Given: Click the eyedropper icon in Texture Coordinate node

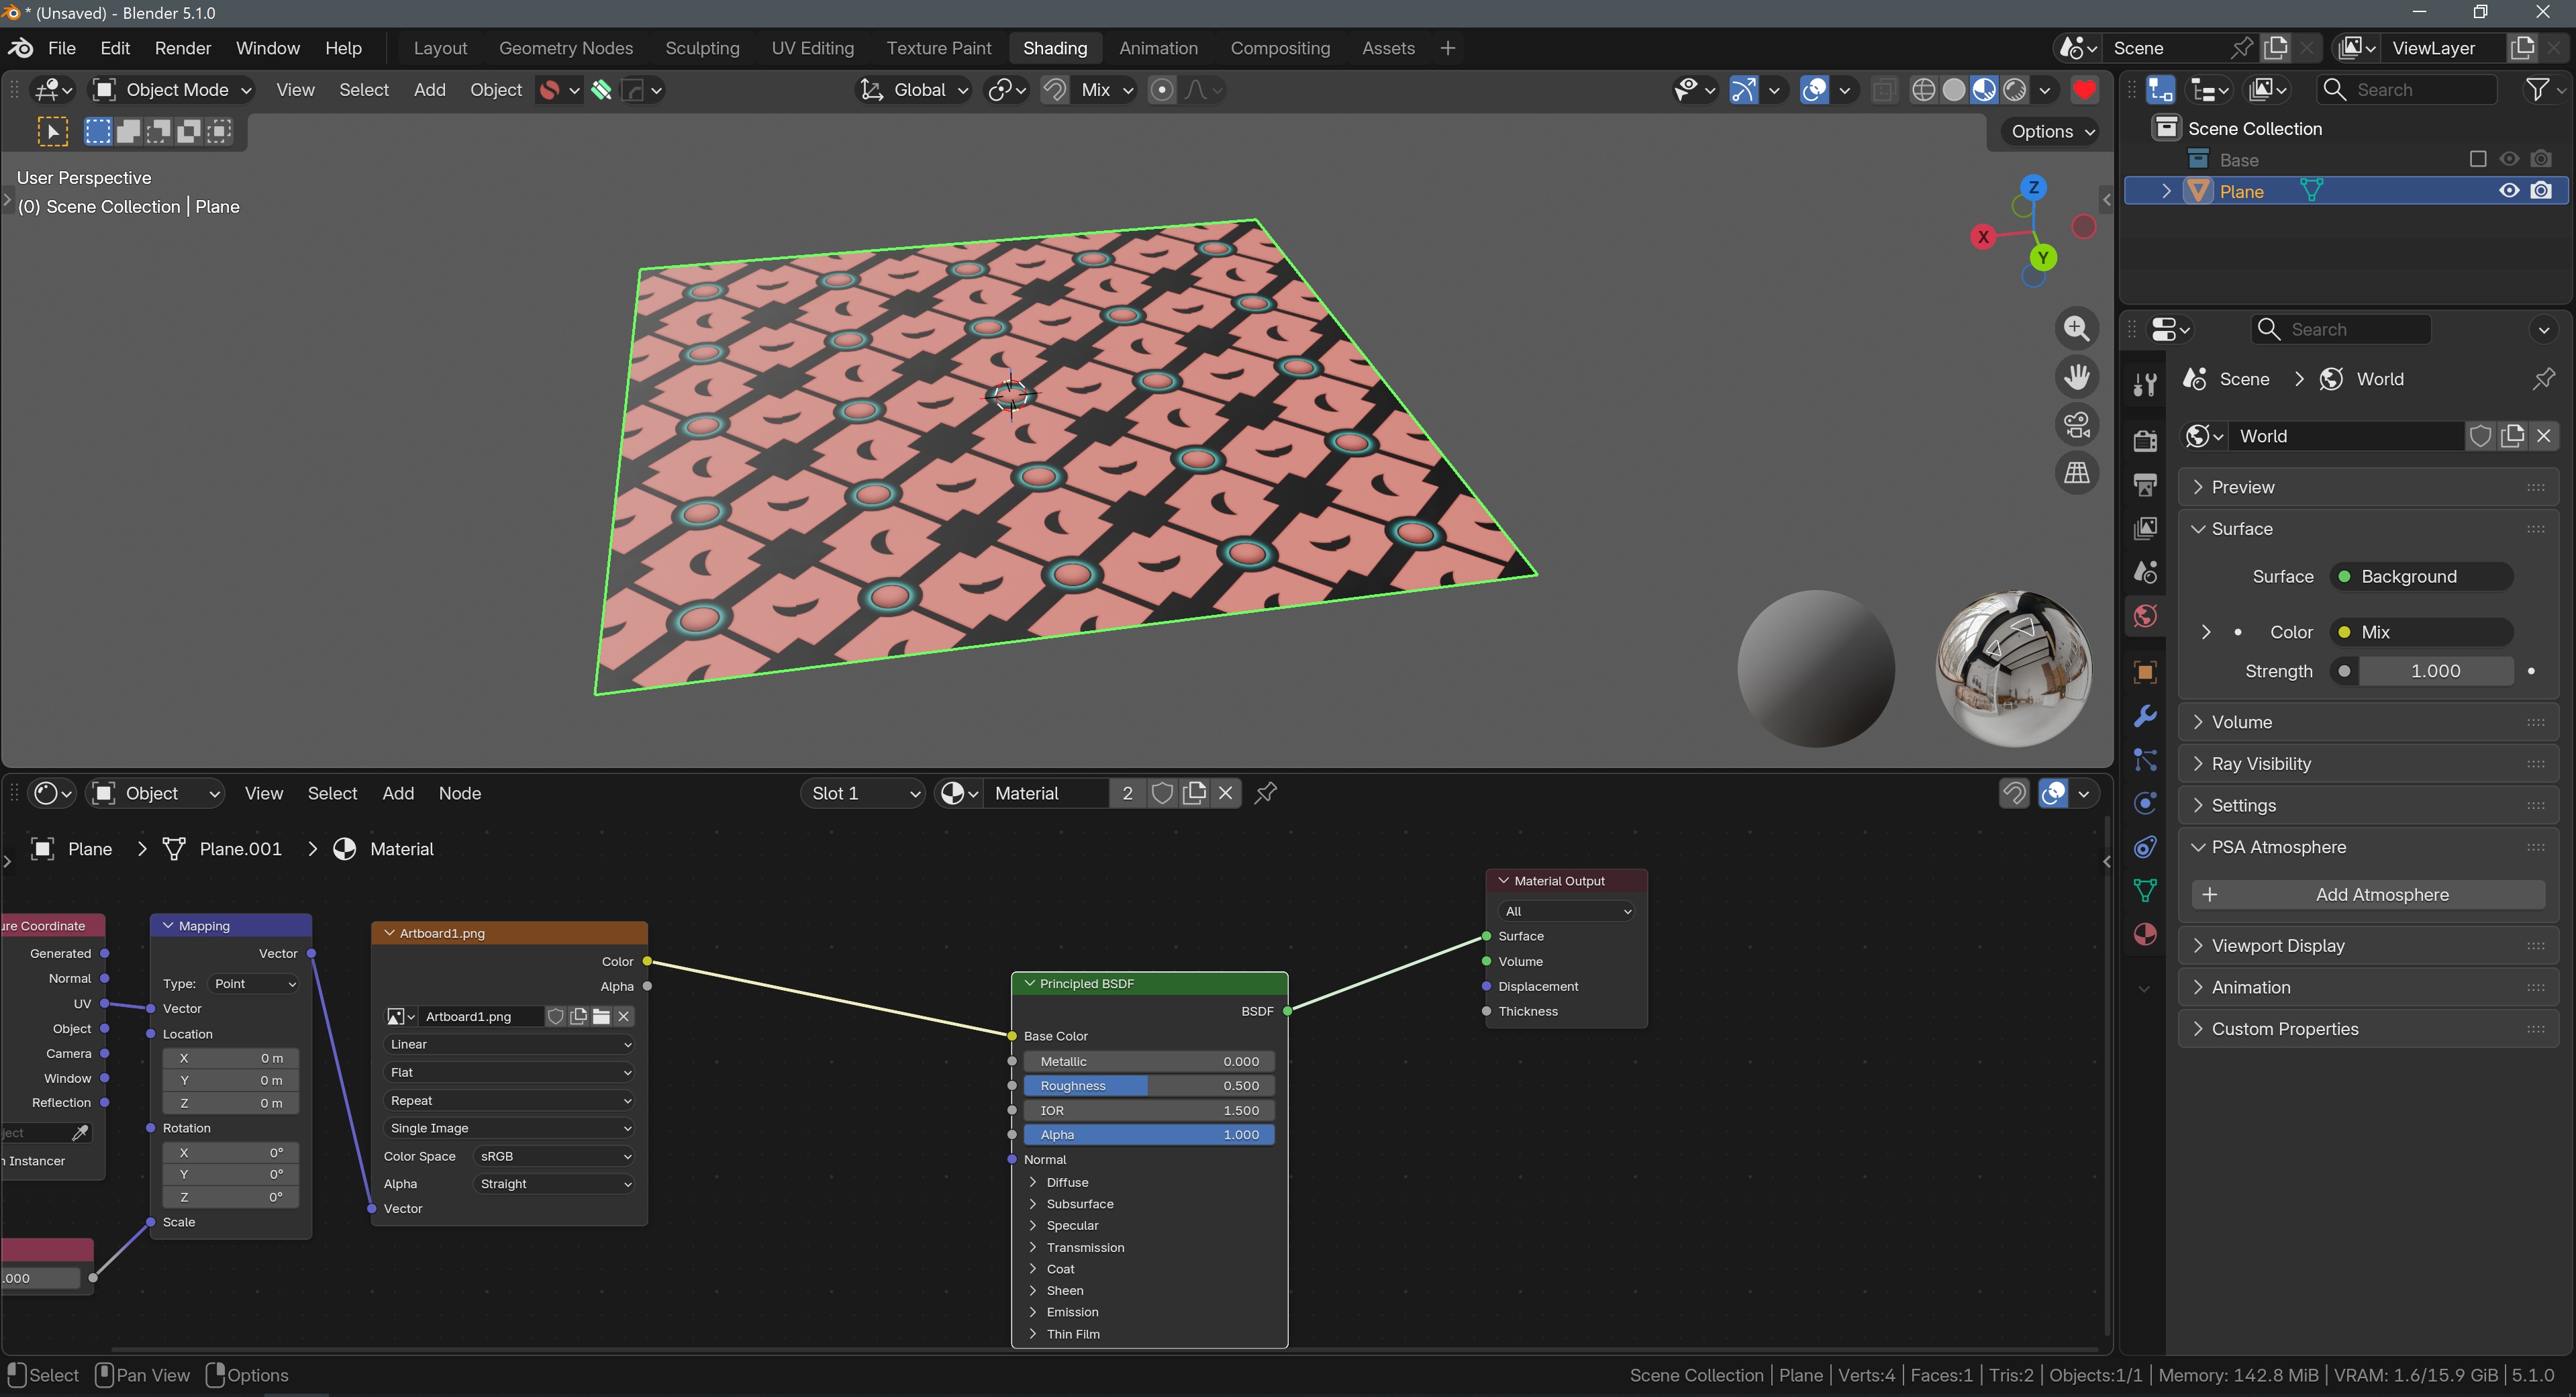Looking at the screenshot, I should tap(80, 1133).
